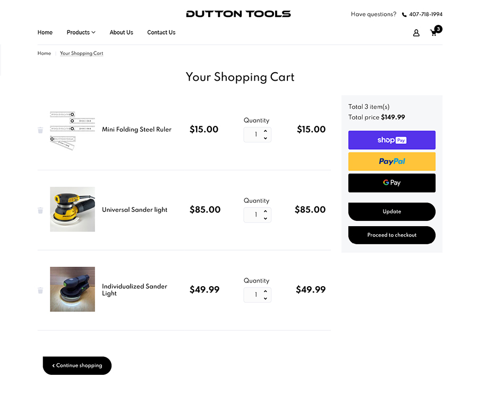This screenshot has width=478, height=394.
Task: Switch to the About Us page
Action: (x=121, y=32)
